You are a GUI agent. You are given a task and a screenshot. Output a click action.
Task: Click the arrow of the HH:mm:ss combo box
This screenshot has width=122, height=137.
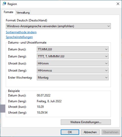106,71
